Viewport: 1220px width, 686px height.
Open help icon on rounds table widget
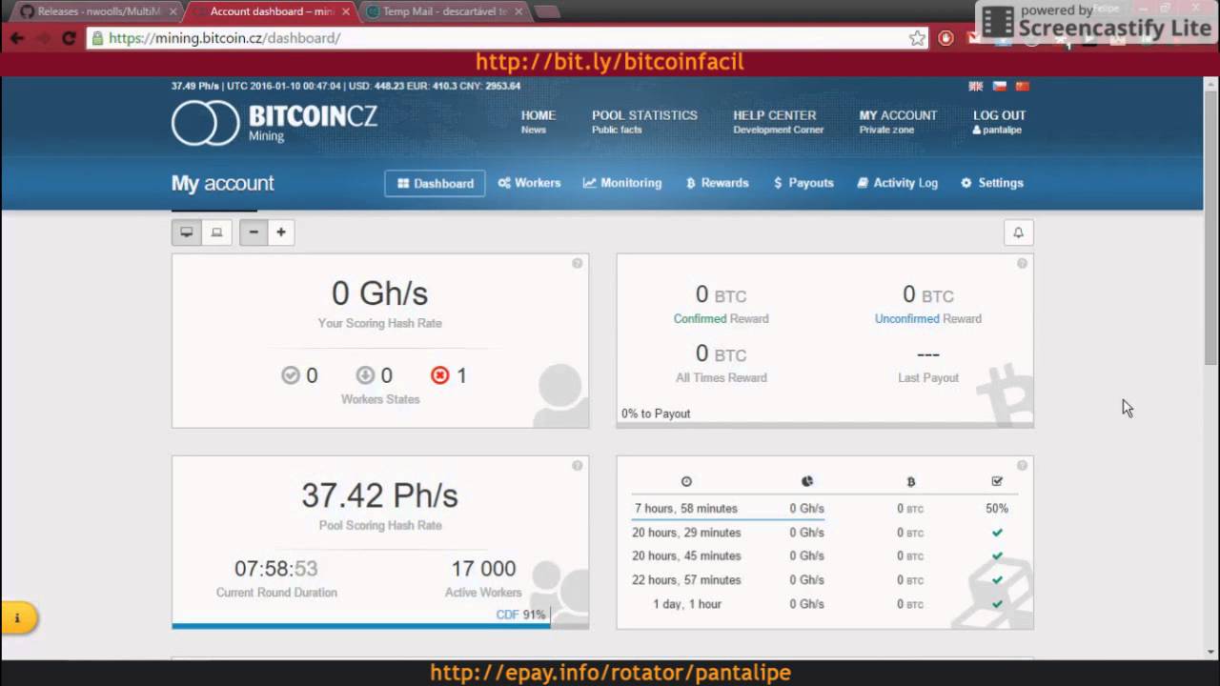1022,466
